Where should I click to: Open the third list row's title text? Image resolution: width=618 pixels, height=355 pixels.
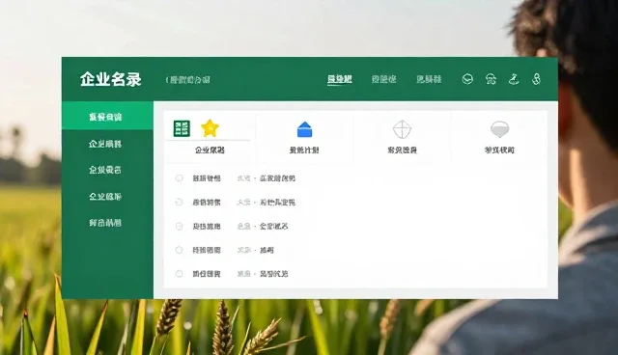[x=207, y=227]
